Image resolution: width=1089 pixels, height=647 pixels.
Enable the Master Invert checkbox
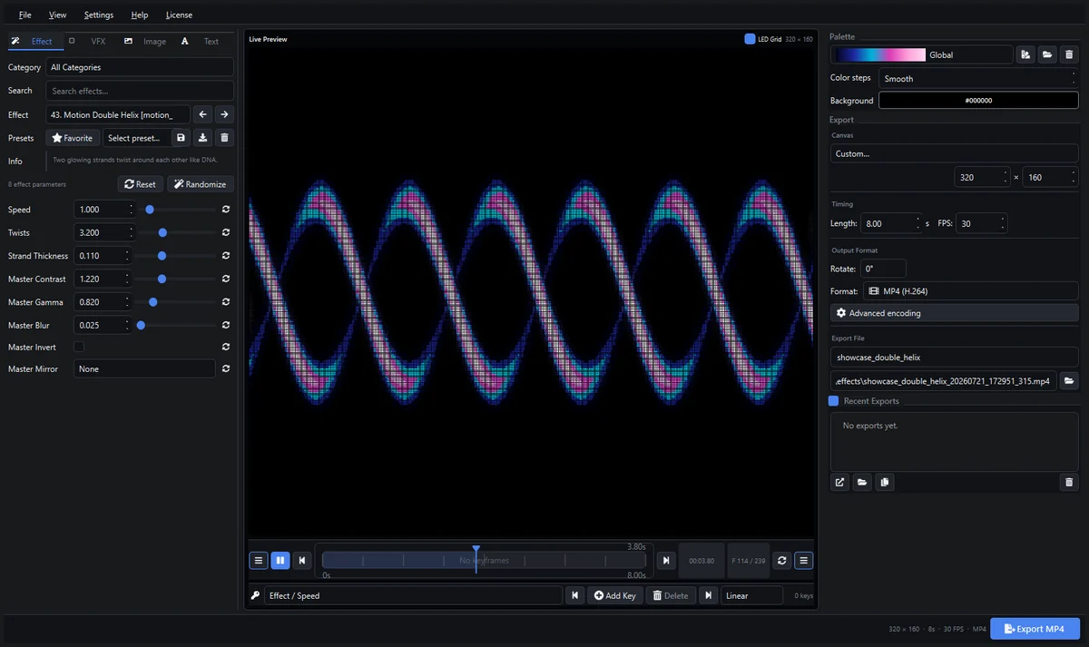(79, 347)
